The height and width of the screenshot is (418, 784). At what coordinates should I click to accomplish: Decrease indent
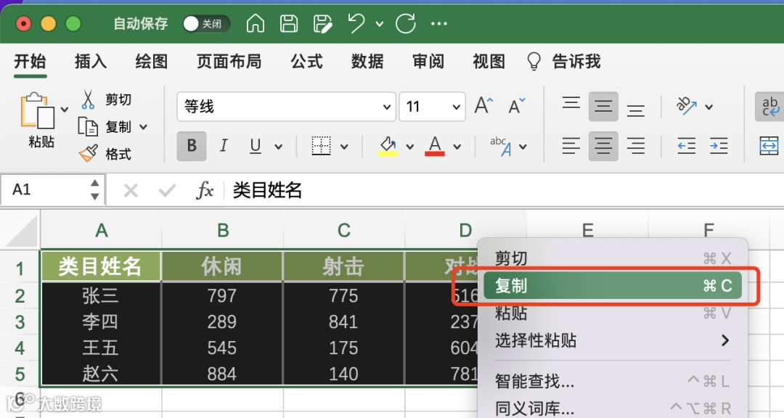[x=687, y=146]
